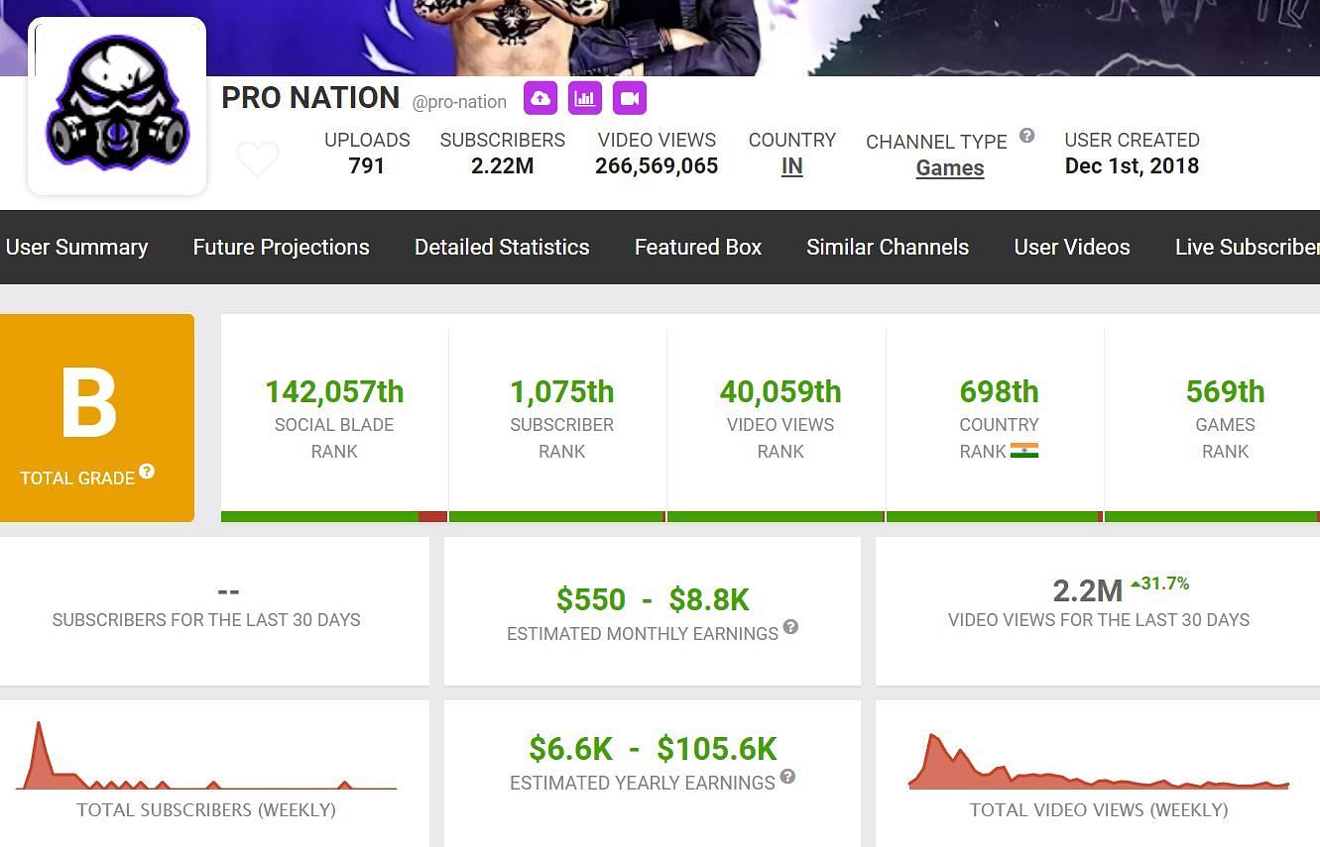Click the @pro-nation handle
1320x847 pixels.
[x=459, y=101]
